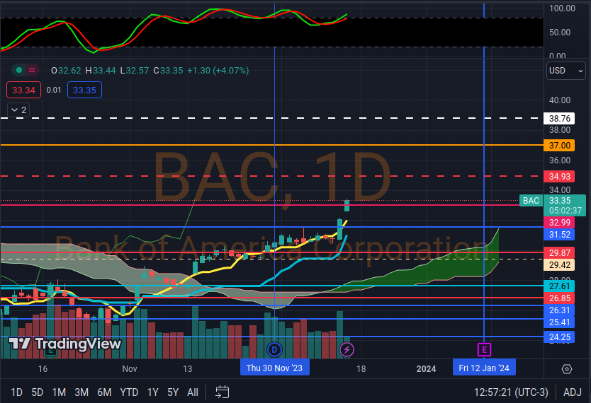The image size is (591, 403).
Task: Select the 6M time range
Action: point(104,392)
